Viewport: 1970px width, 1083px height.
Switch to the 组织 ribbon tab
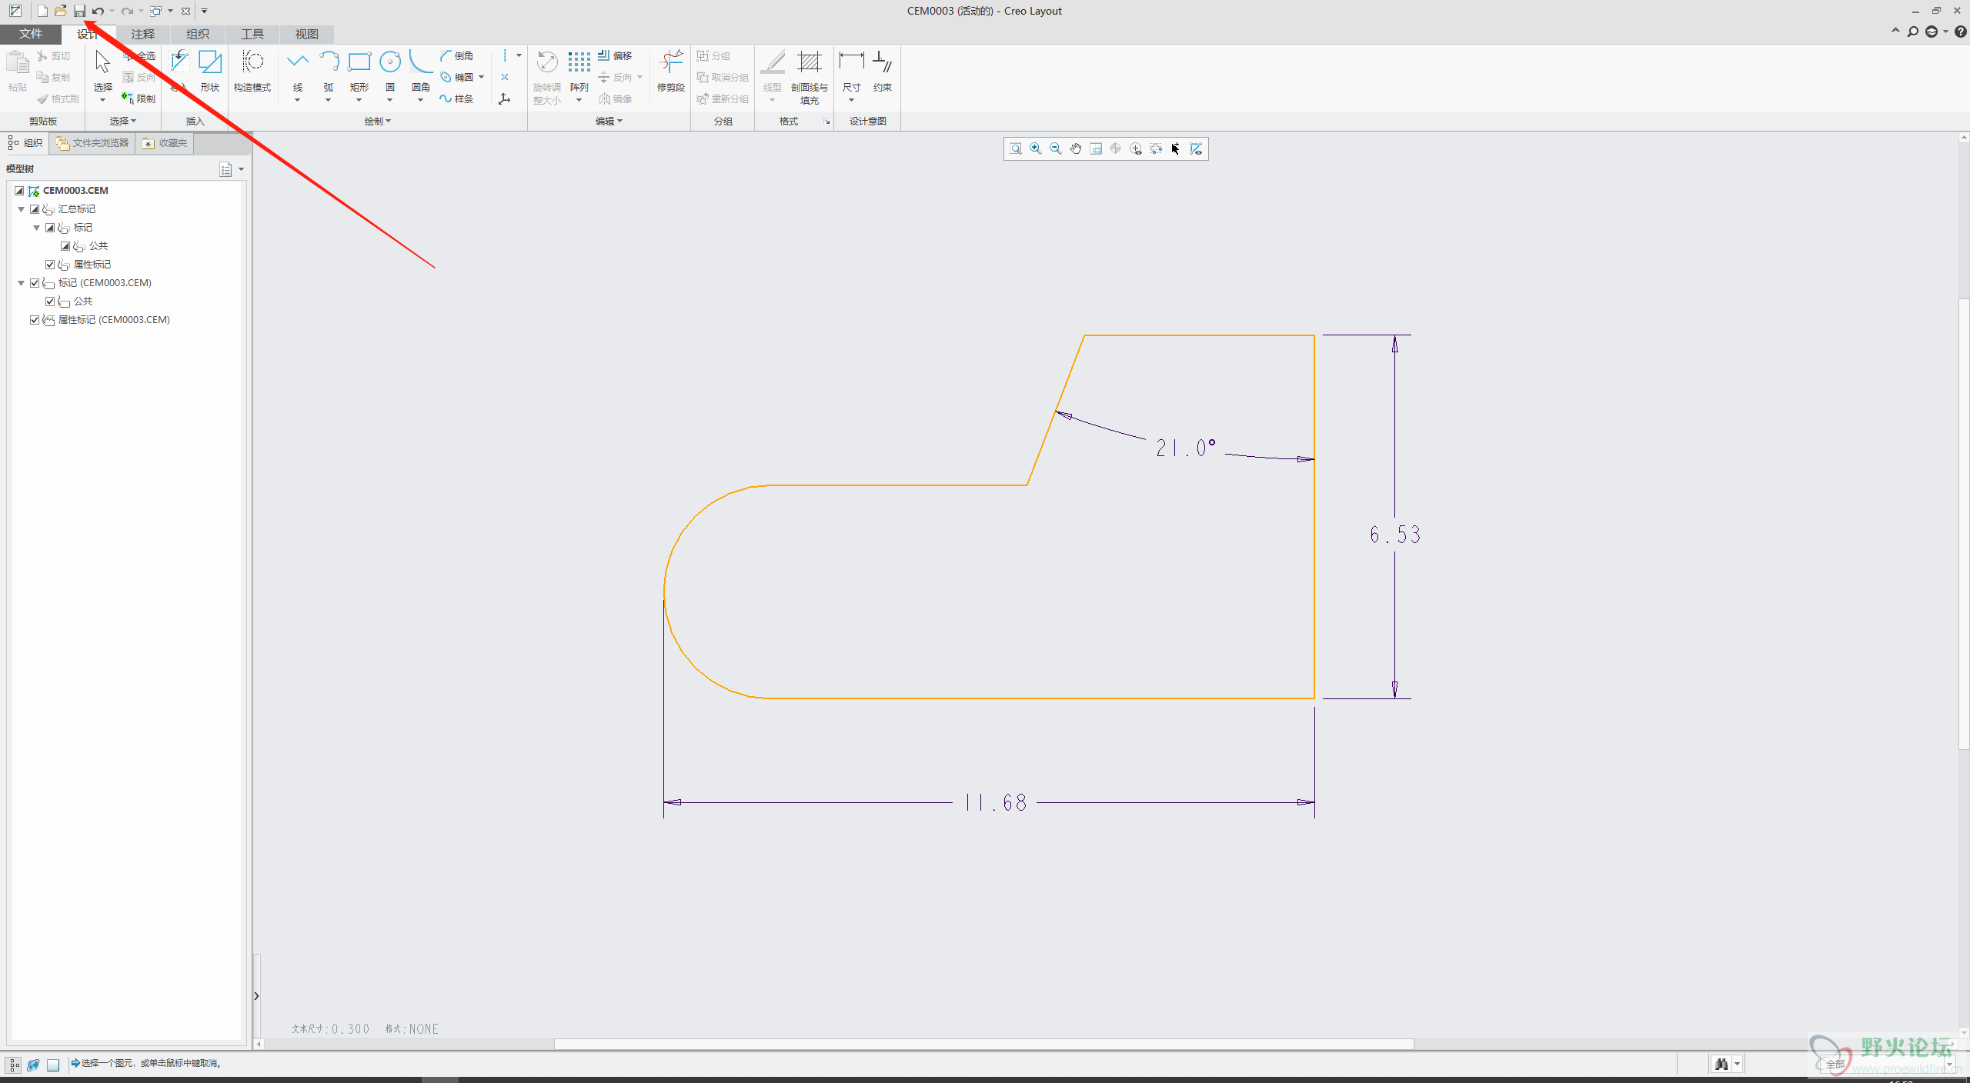(x=198, y=34)
